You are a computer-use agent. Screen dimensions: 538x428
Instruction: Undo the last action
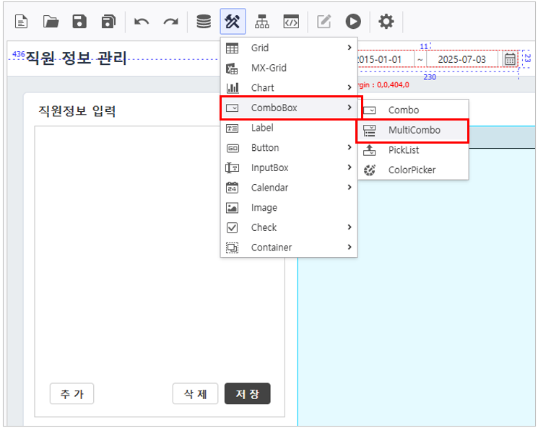click(142, 22)
